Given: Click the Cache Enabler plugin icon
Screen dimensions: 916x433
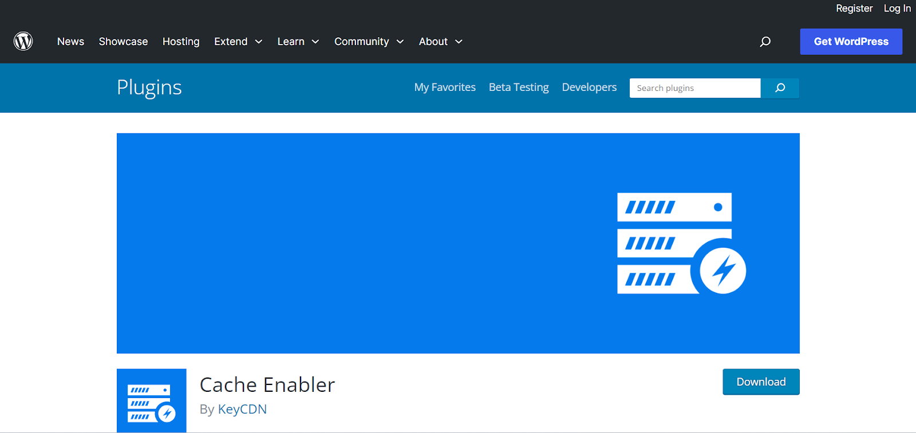Looking at the screenshot, I should click(x=152, y=400).
